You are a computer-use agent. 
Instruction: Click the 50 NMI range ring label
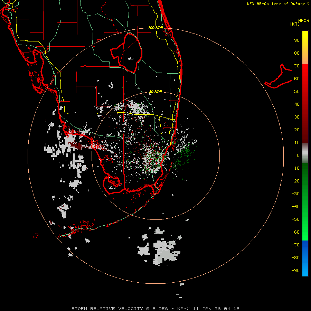point(155,92)
